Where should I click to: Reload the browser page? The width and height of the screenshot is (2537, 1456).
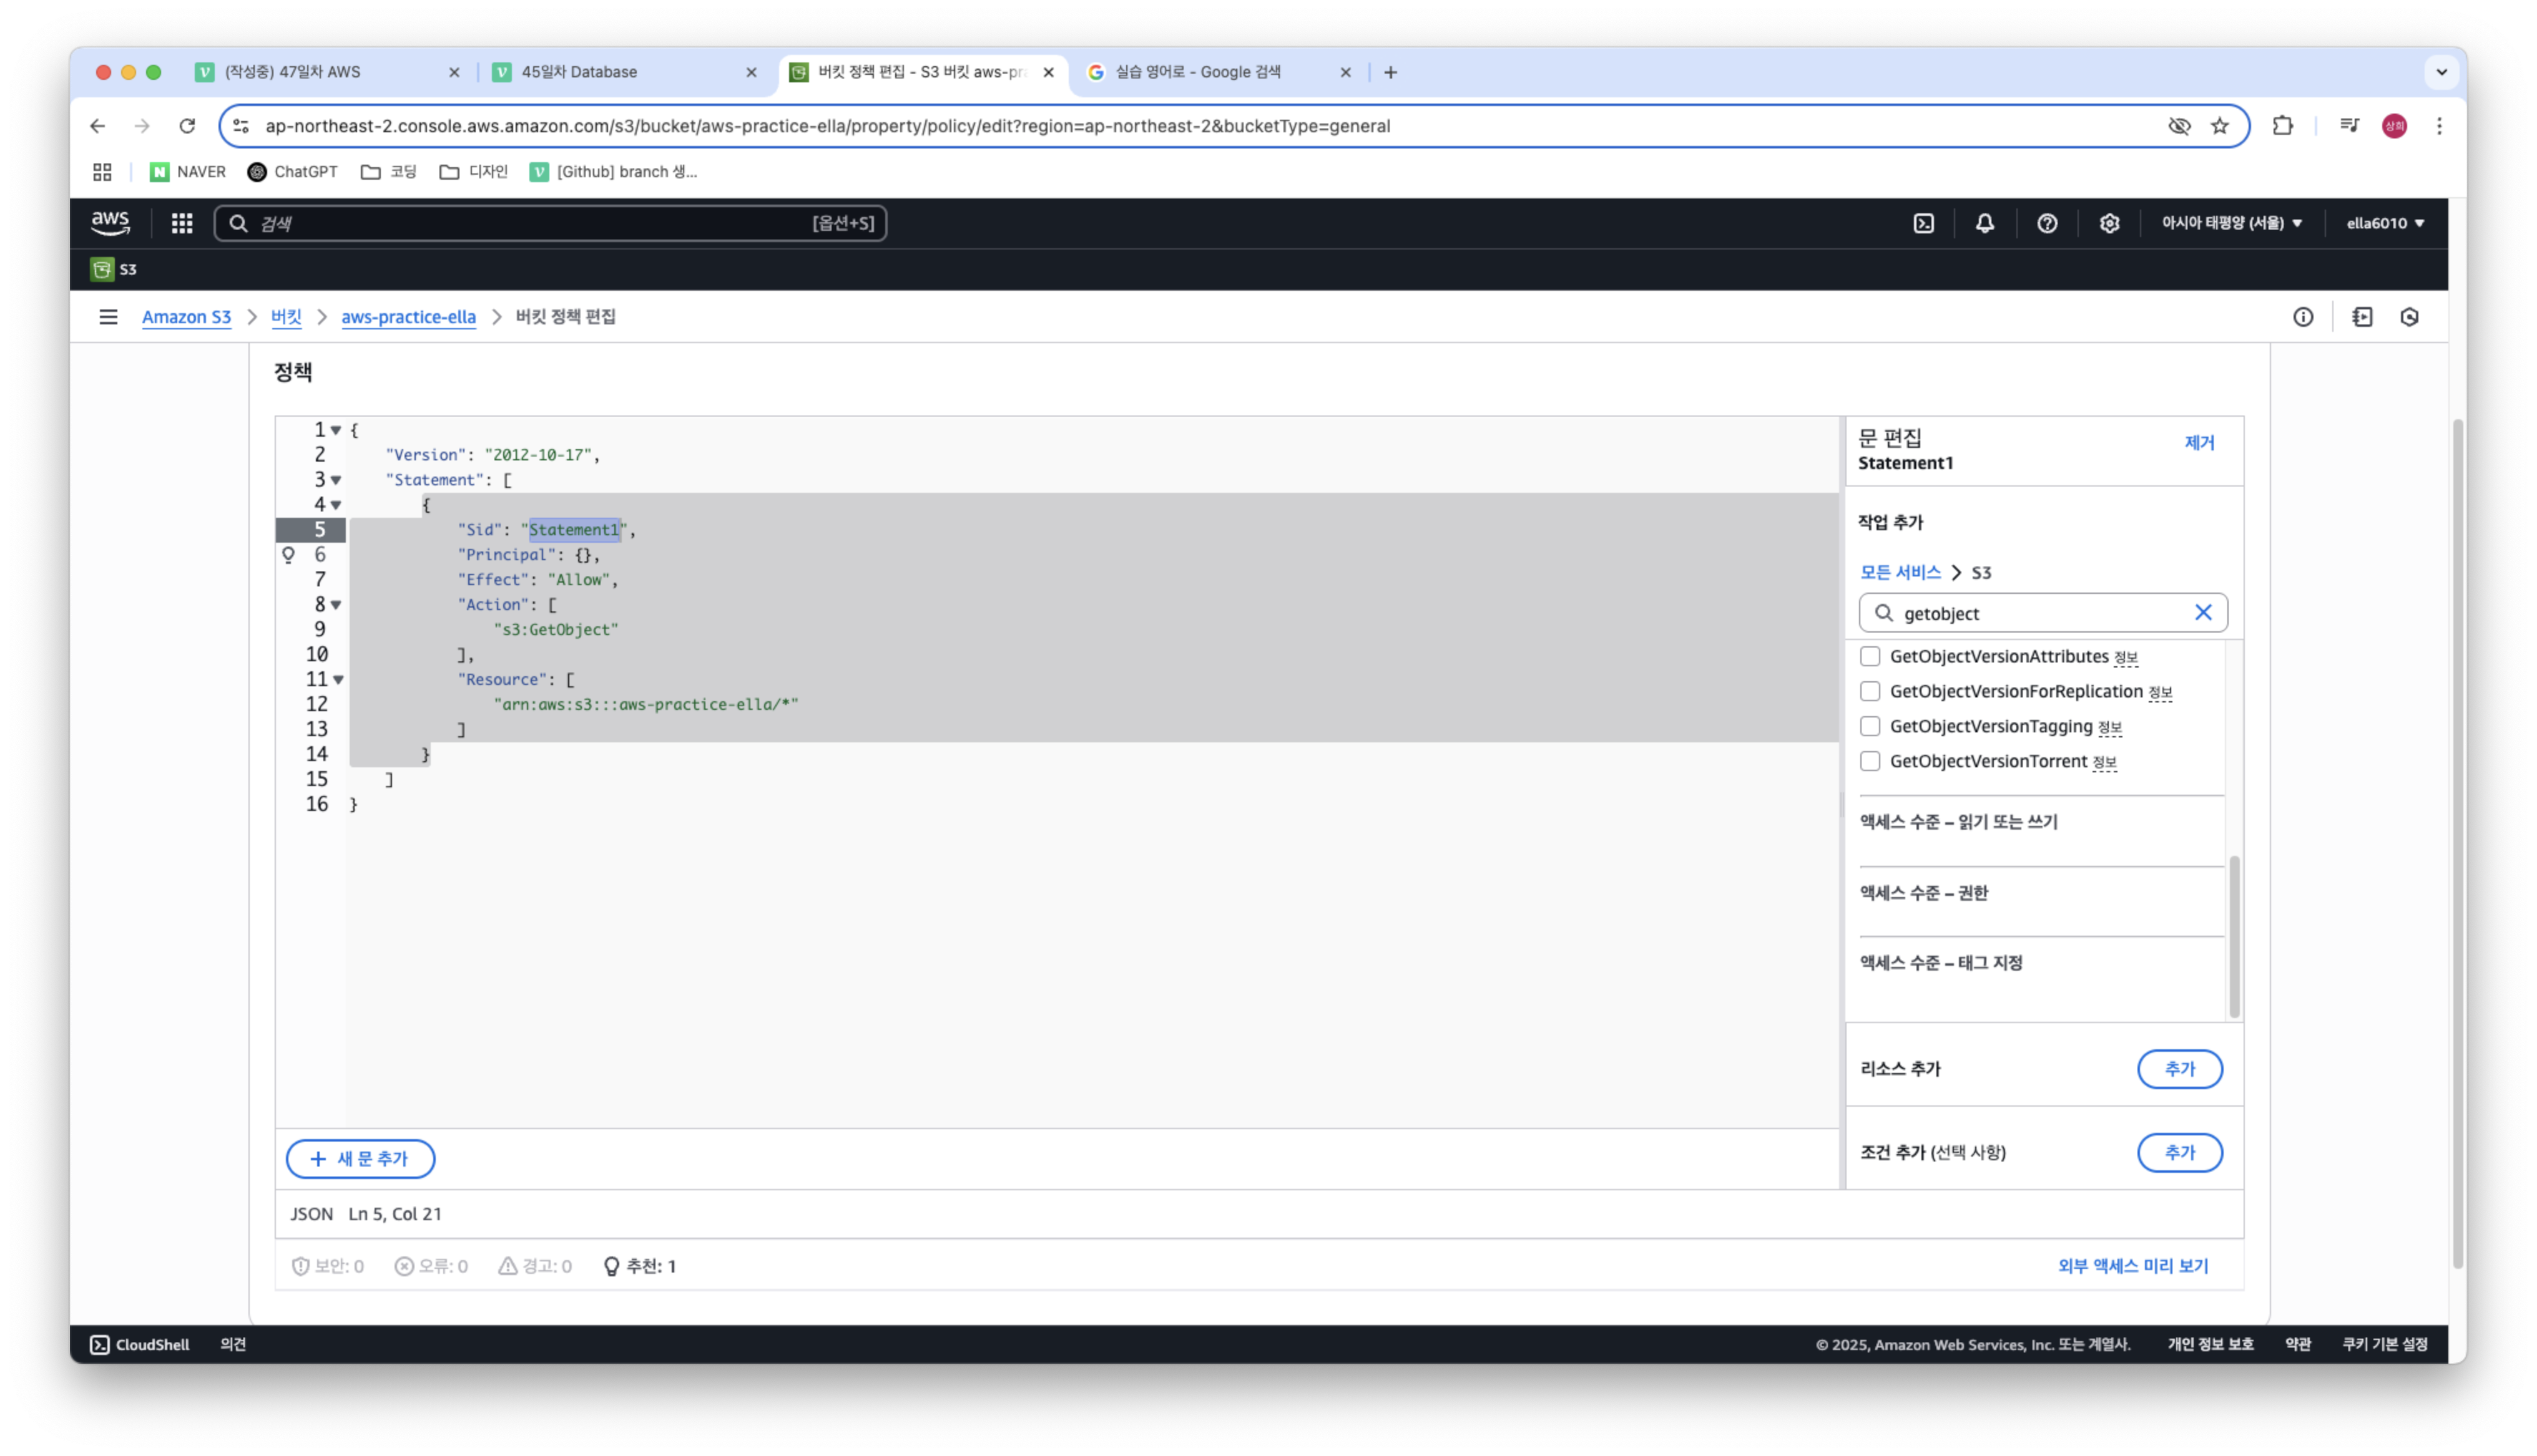tap(187, 126)
